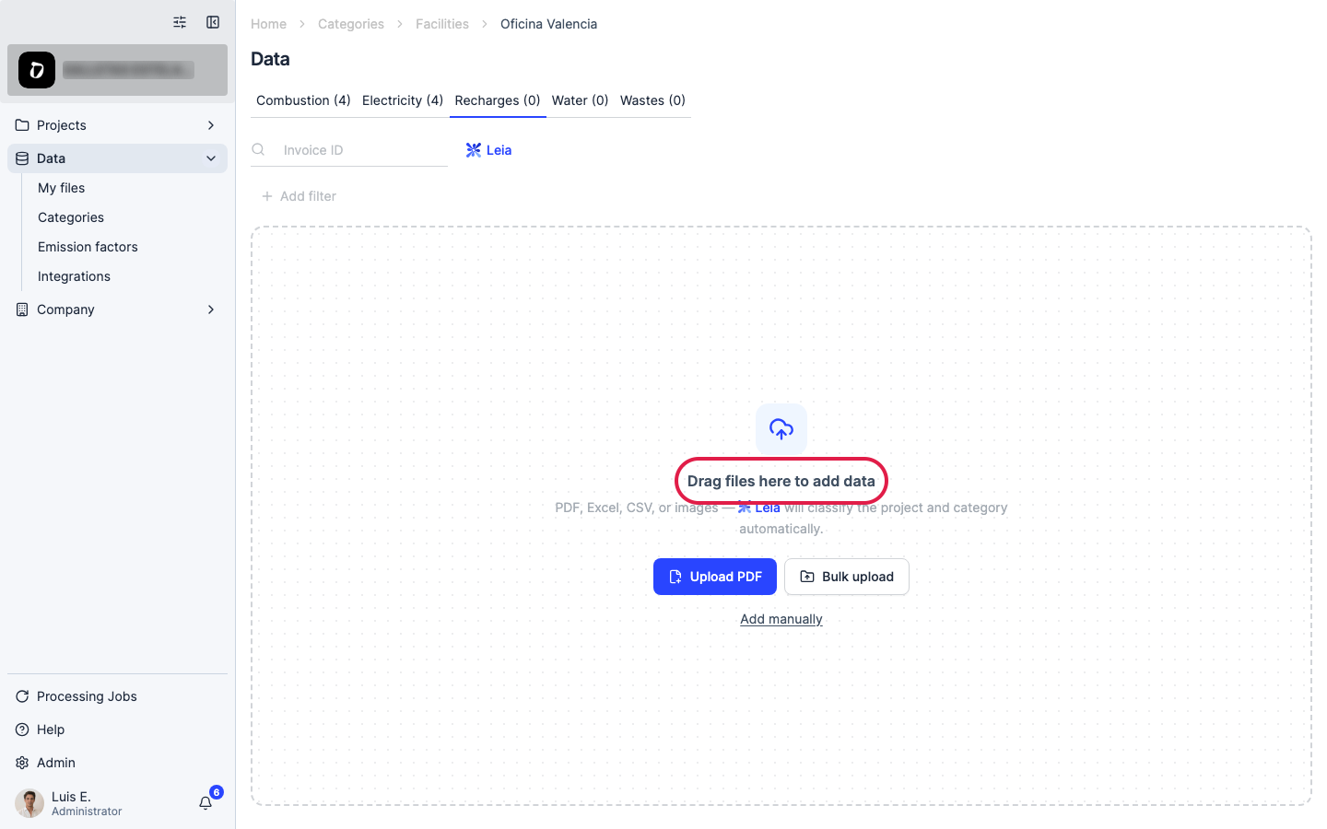Image resolution: width=1327 pixels, height=829 pixels.
Task: Click the Data database icon
Action: (x=22, y=158)
